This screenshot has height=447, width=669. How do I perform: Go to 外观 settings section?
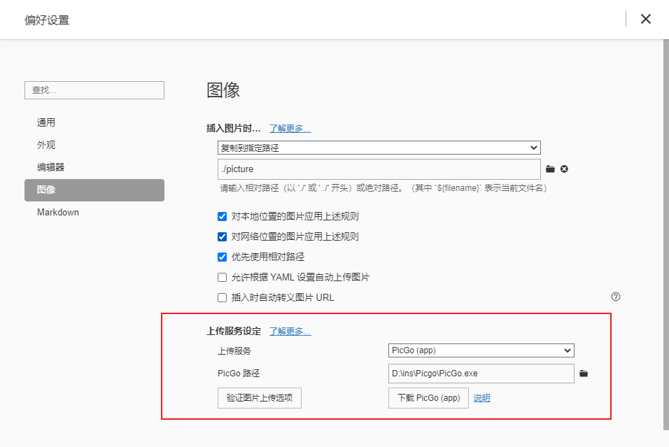coord(94,145)
